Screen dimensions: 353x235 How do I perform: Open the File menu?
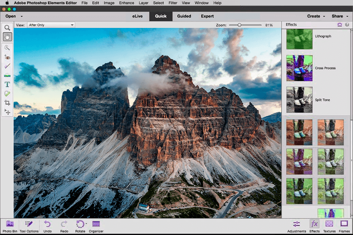[85, 3]
